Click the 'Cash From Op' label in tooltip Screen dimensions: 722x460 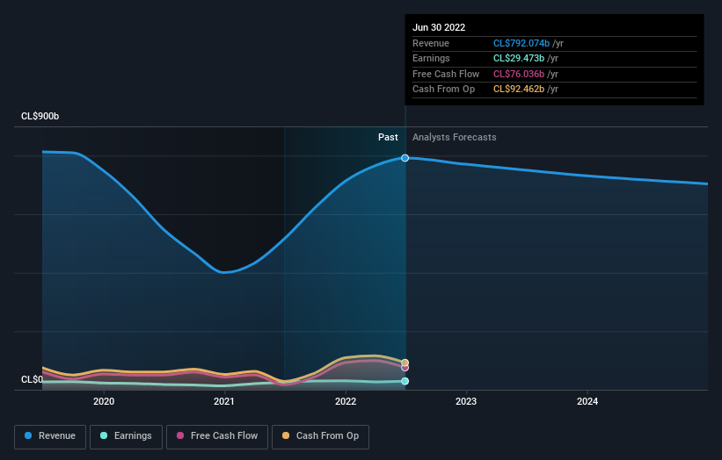pyautogui.click(x=443, y=90)
